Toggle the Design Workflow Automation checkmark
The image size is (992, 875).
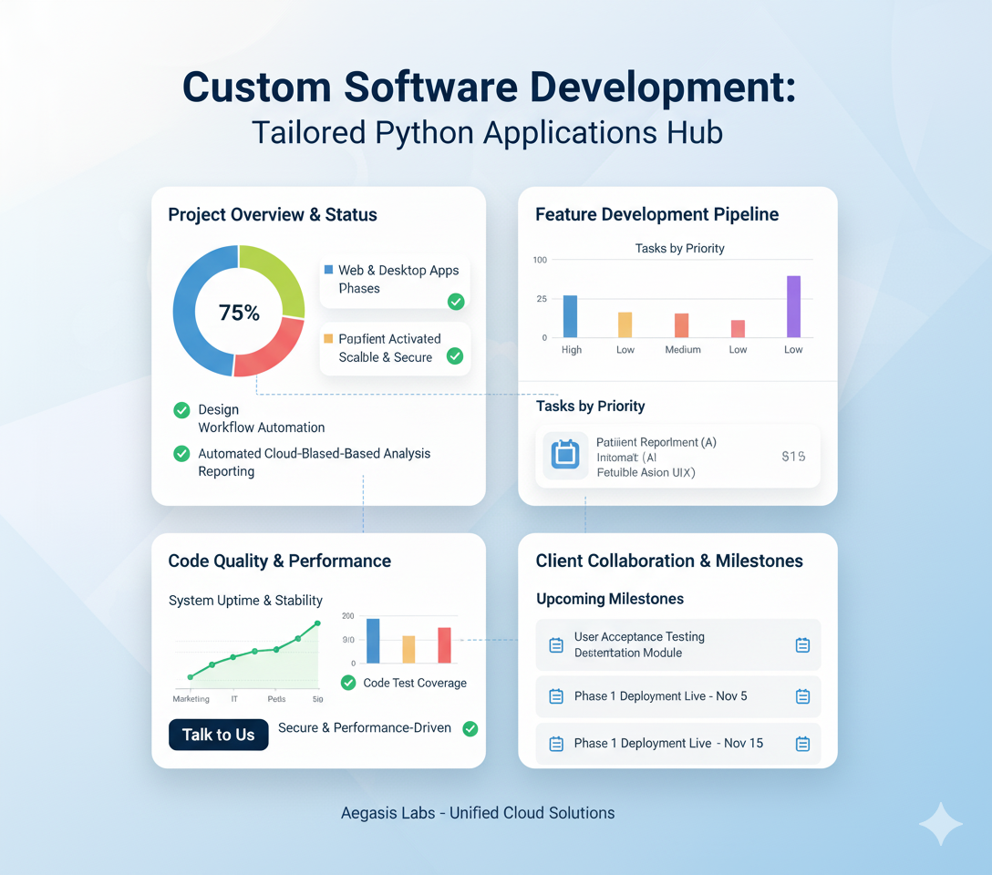tap(181, 410)
